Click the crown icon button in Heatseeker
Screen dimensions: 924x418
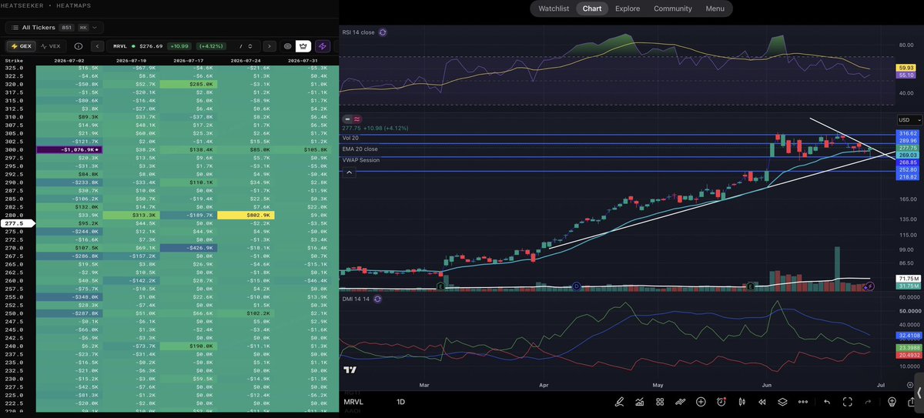pos(303,46)
